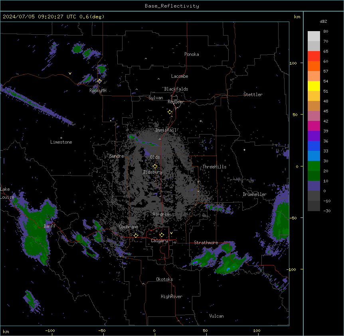Image resolution: width=344 pixels, height=336 pixels.
Task: Select the orange 60-57 dBZ legend swatch
Action: 314,66
